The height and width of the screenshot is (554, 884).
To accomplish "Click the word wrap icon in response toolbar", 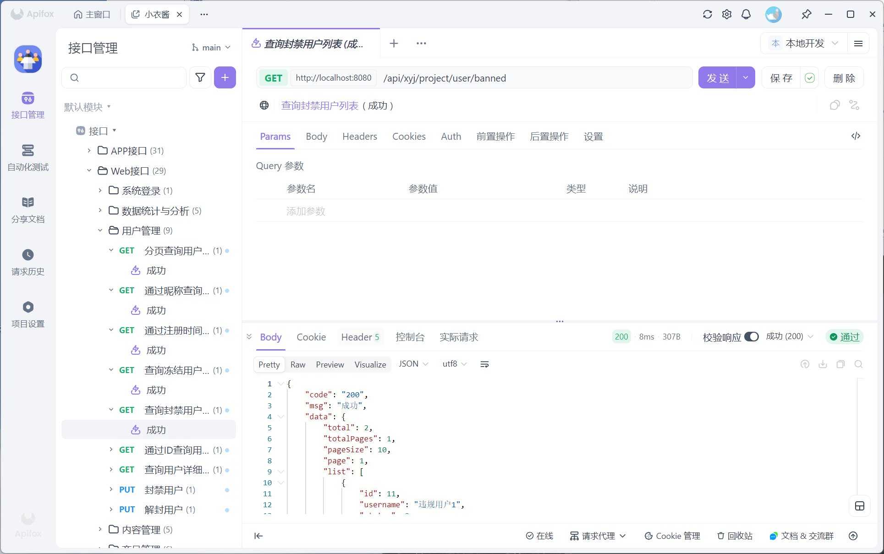I will tap(484, 364).
